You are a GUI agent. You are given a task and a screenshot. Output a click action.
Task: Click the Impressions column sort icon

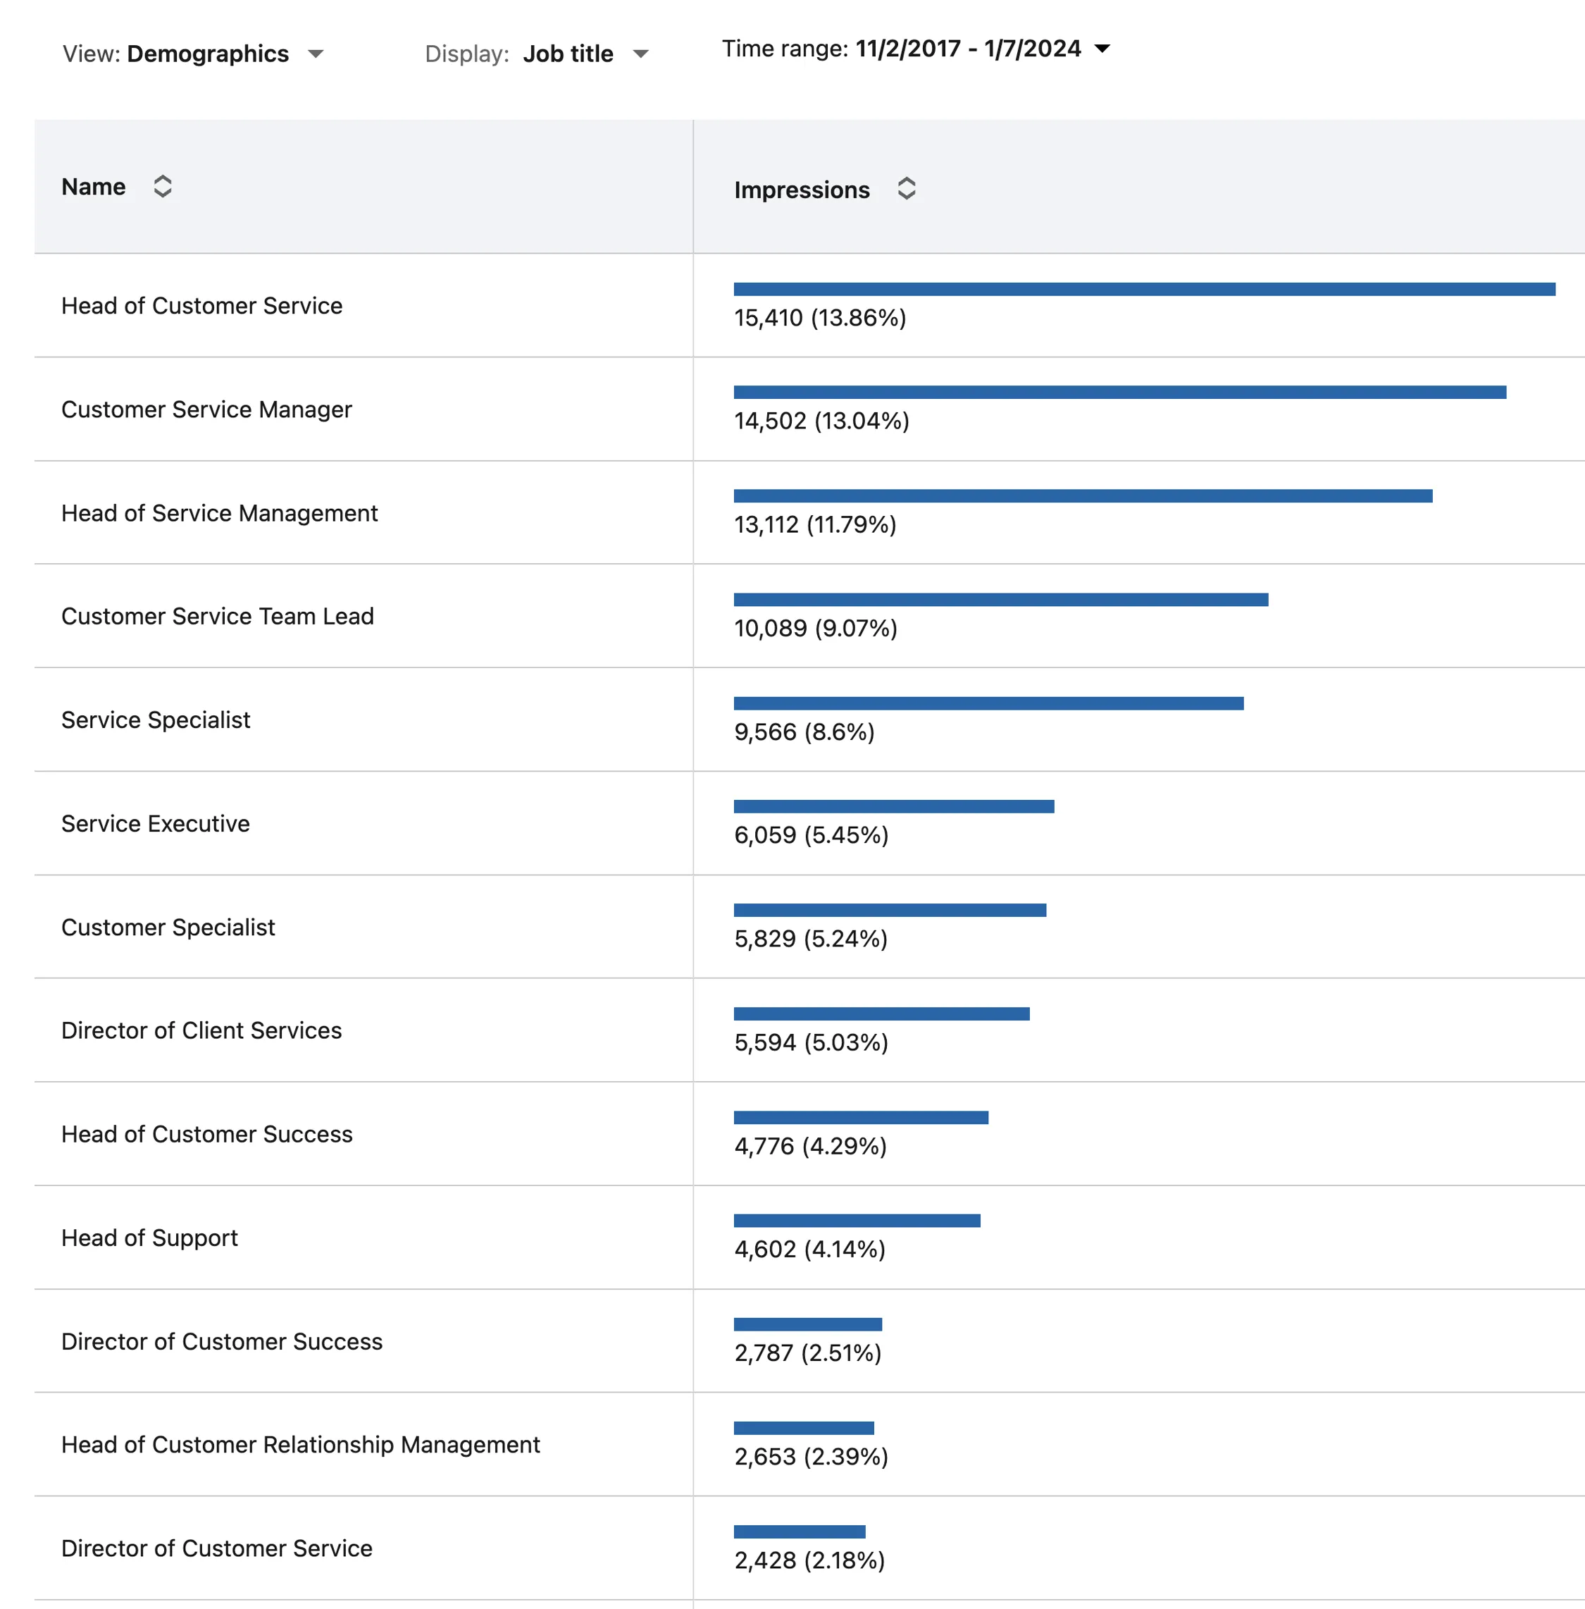(906, 189)
